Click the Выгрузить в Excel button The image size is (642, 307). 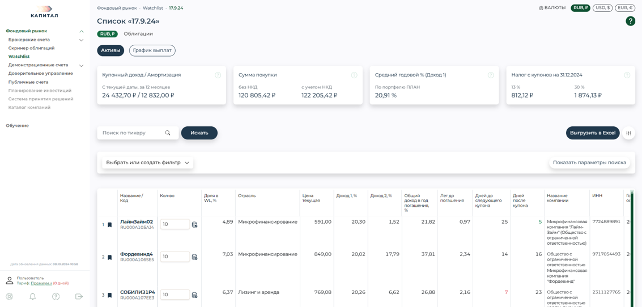(592, 133)
